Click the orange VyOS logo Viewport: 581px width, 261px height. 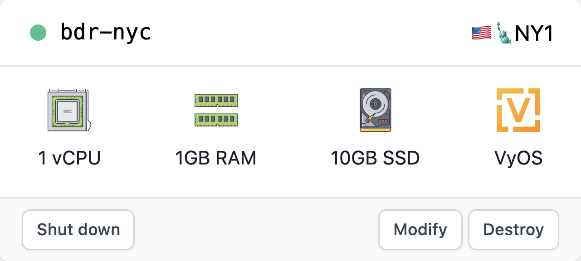coord(518,110)
